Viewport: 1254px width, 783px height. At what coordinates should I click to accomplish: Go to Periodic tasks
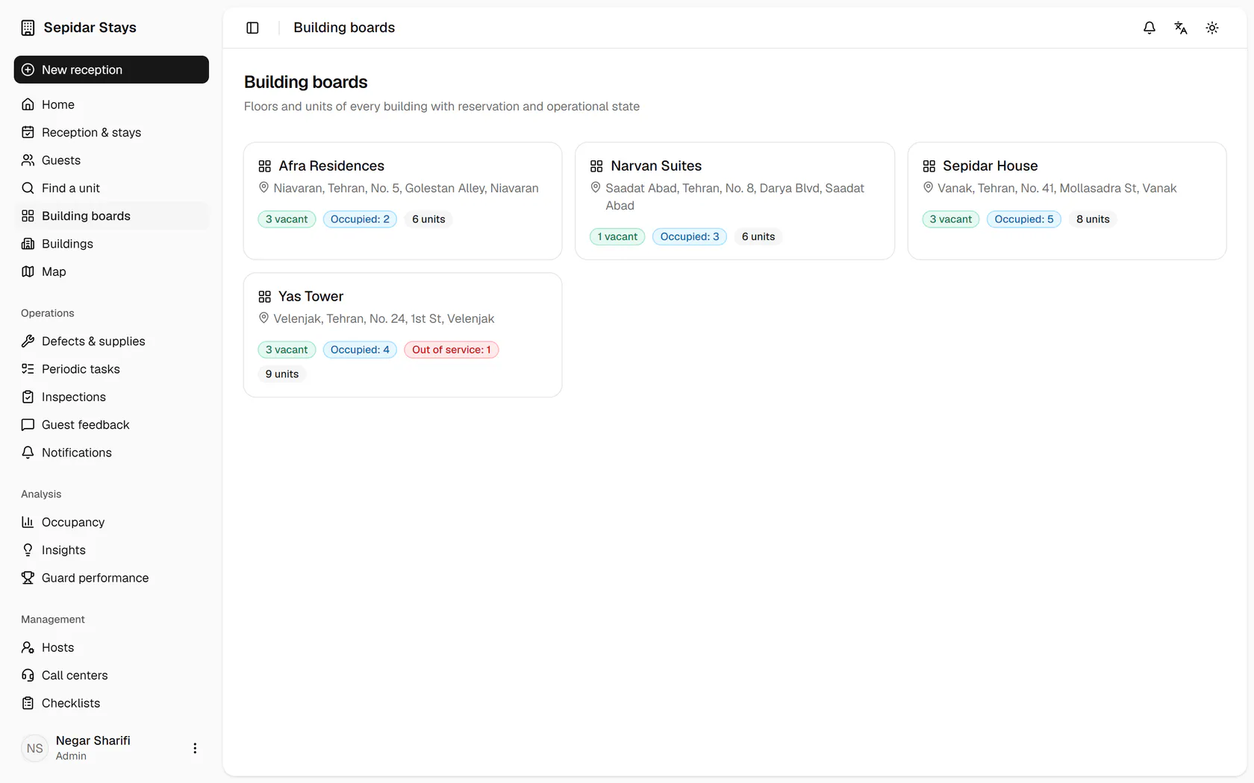(x=111, y=369)
